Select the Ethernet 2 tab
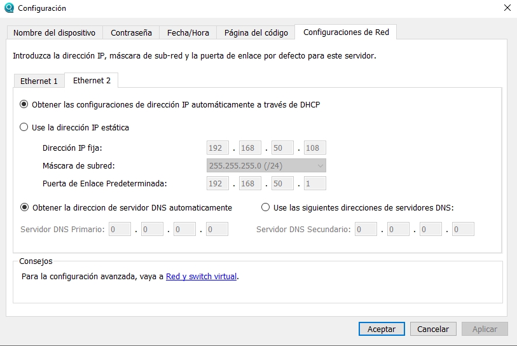This screenshot has width=517, height=346. click(92, 81)
